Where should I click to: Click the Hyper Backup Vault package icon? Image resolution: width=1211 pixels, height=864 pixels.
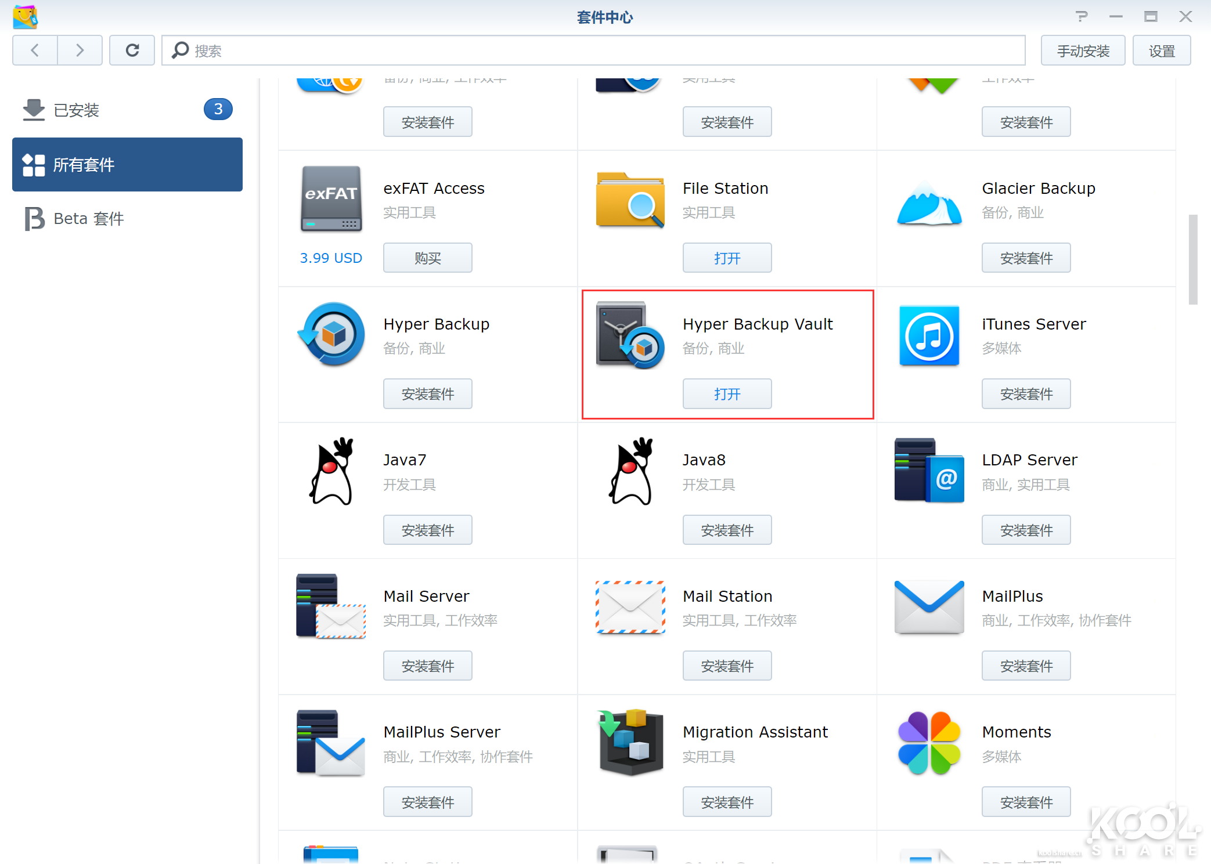tap(630, 335)
